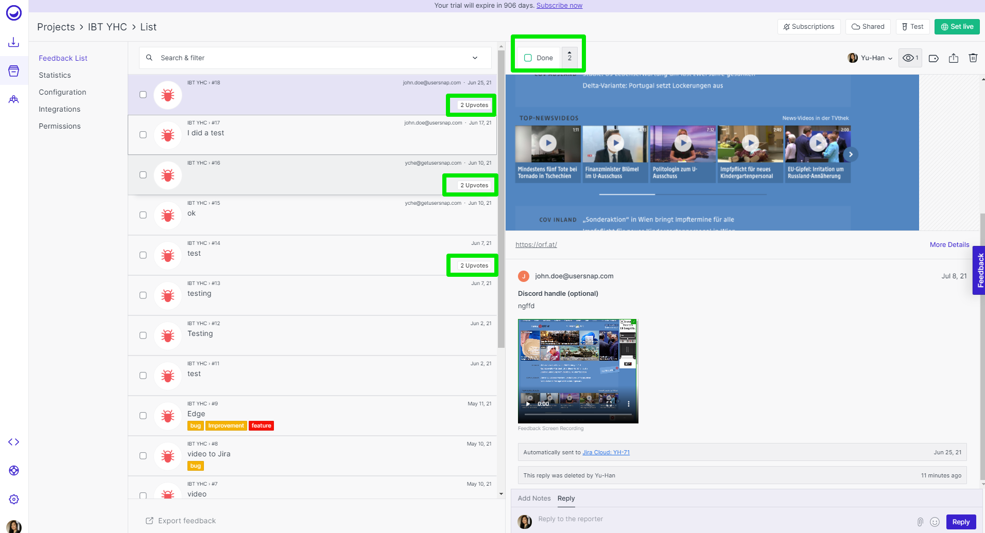Open the emoji picker in reply box
Screen dimensions: 985x533
coord(935,522)
